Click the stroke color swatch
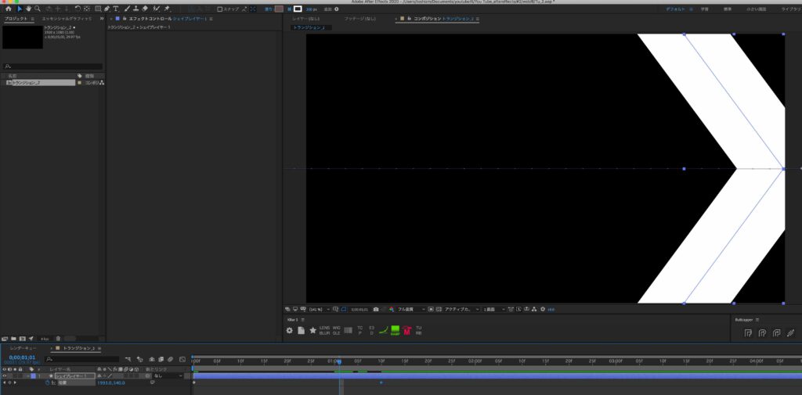Viewport: 802px width, 395px height. tap(298, 9)
